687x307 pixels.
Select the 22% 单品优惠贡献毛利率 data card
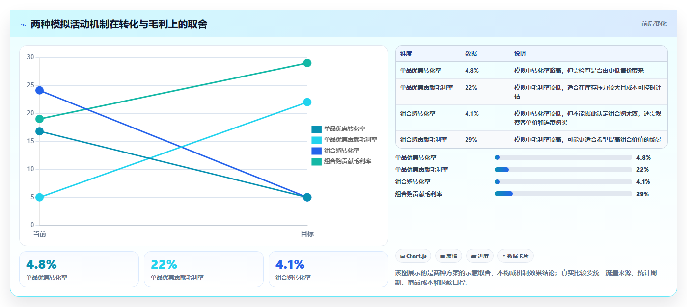tap(204, 269)
